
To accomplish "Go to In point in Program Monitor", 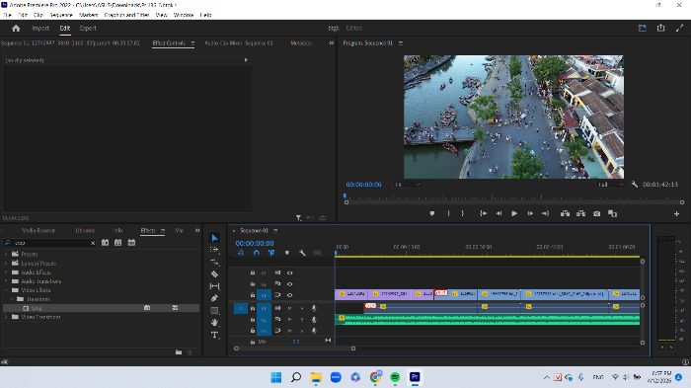I will pos(484,213).
